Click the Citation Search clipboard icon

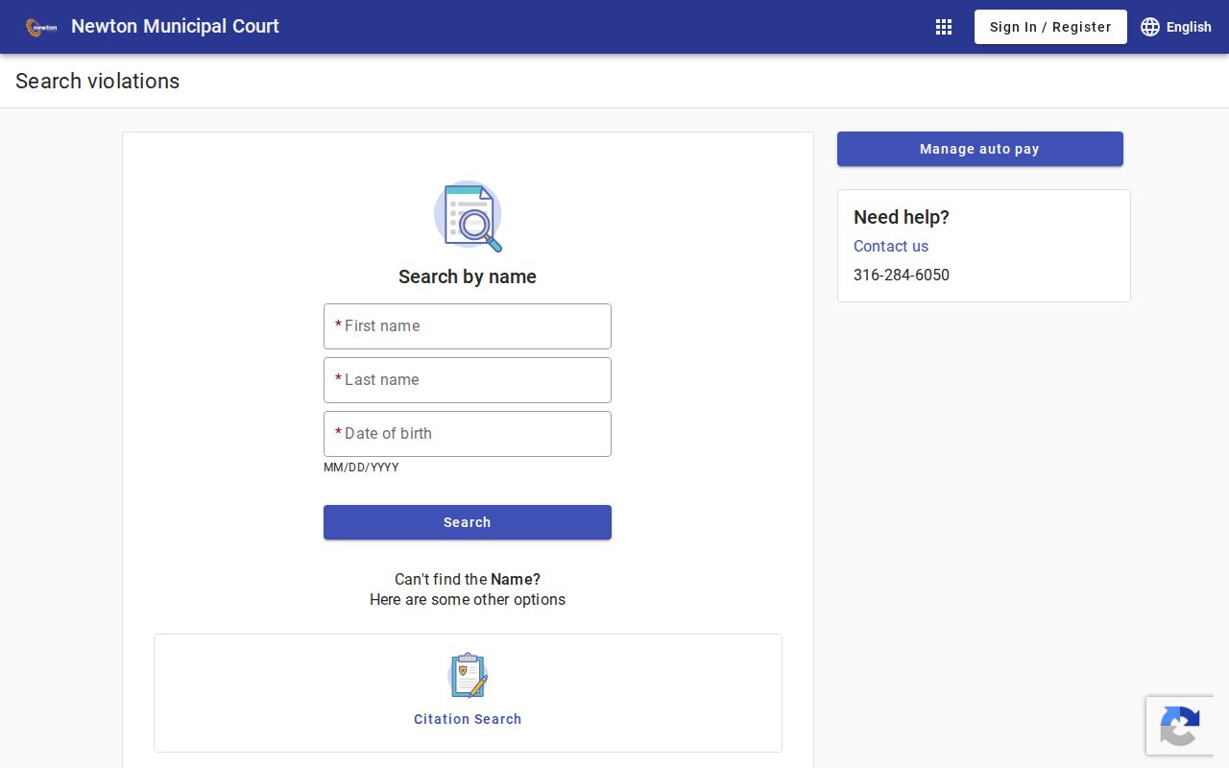point(468,675)
